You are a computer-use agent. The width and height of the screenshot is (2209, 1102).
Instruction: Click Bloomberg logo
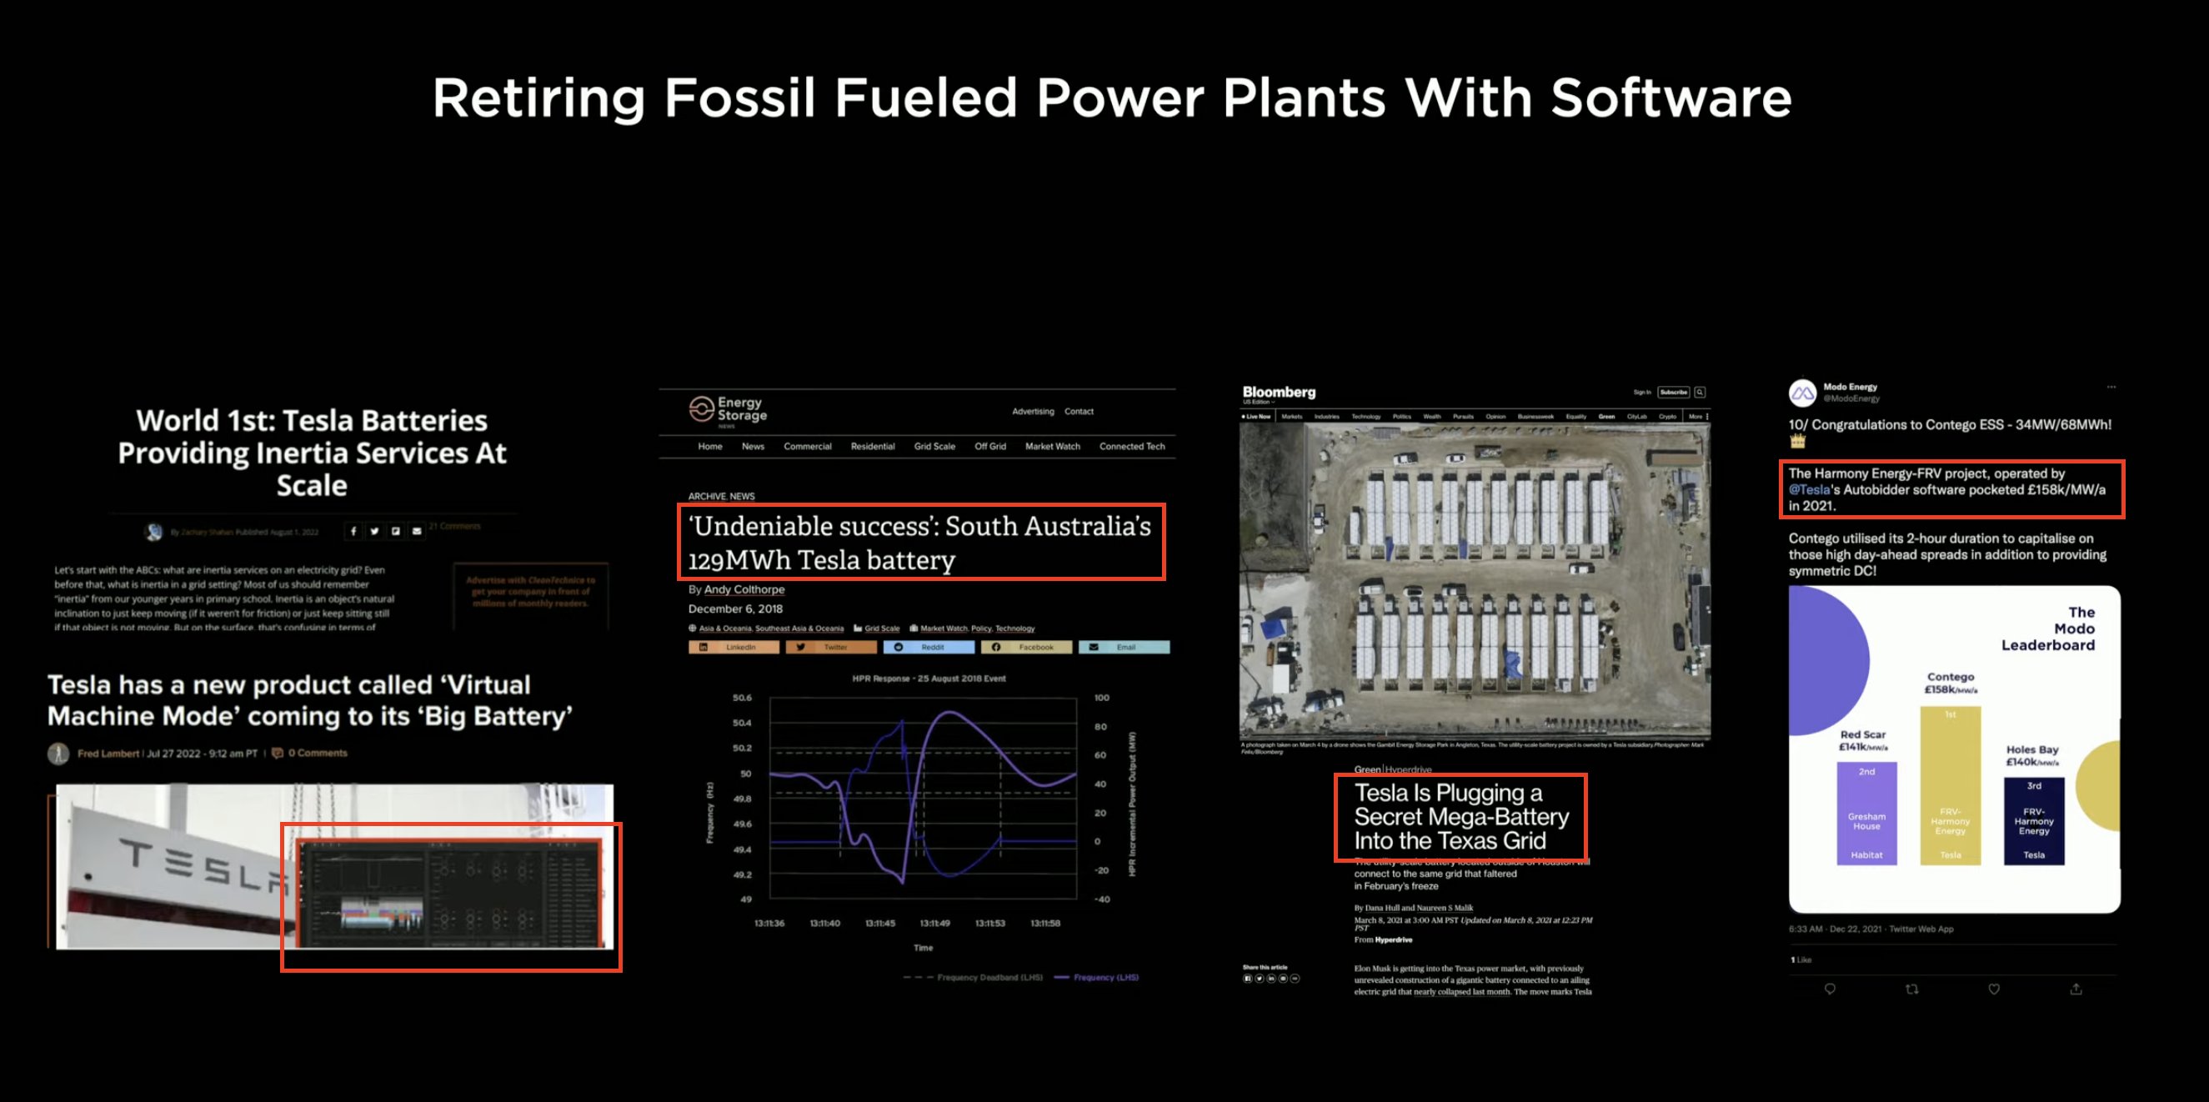coord(1280,392)
